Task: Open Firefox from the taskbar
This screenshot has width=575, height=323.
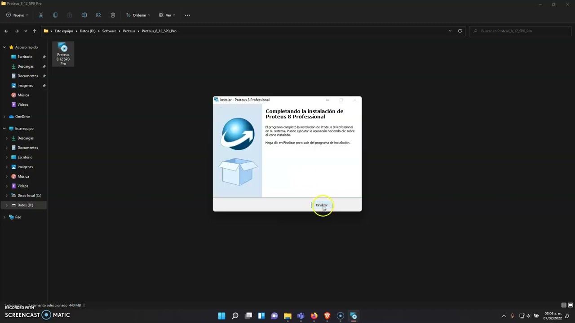Action: (314, 316)
